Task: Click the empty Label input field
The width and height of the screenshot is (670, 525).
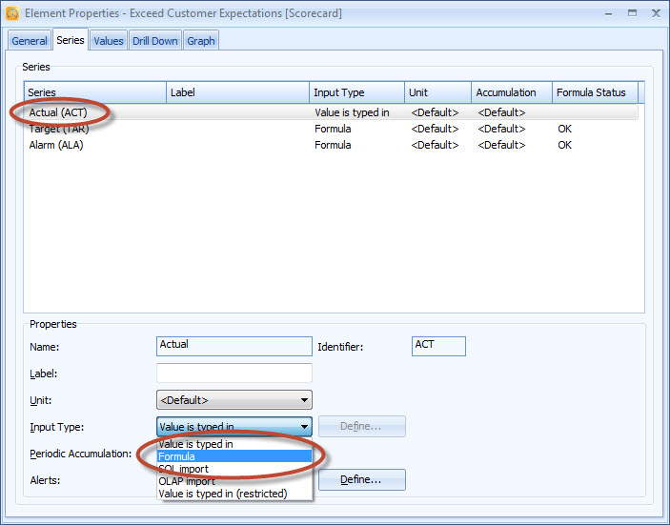Action: (233, 373)
